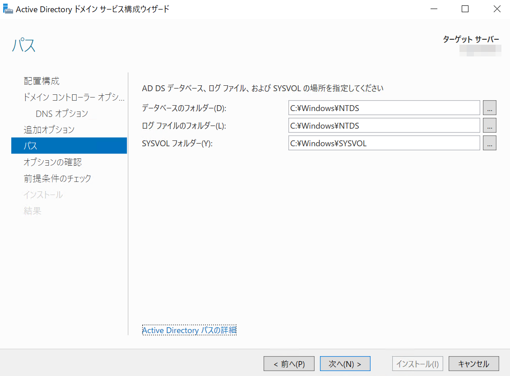The width and height of the screenshot is (510, 376).
Task: Open the DNS オプション step
Action: tap(62, 114)
